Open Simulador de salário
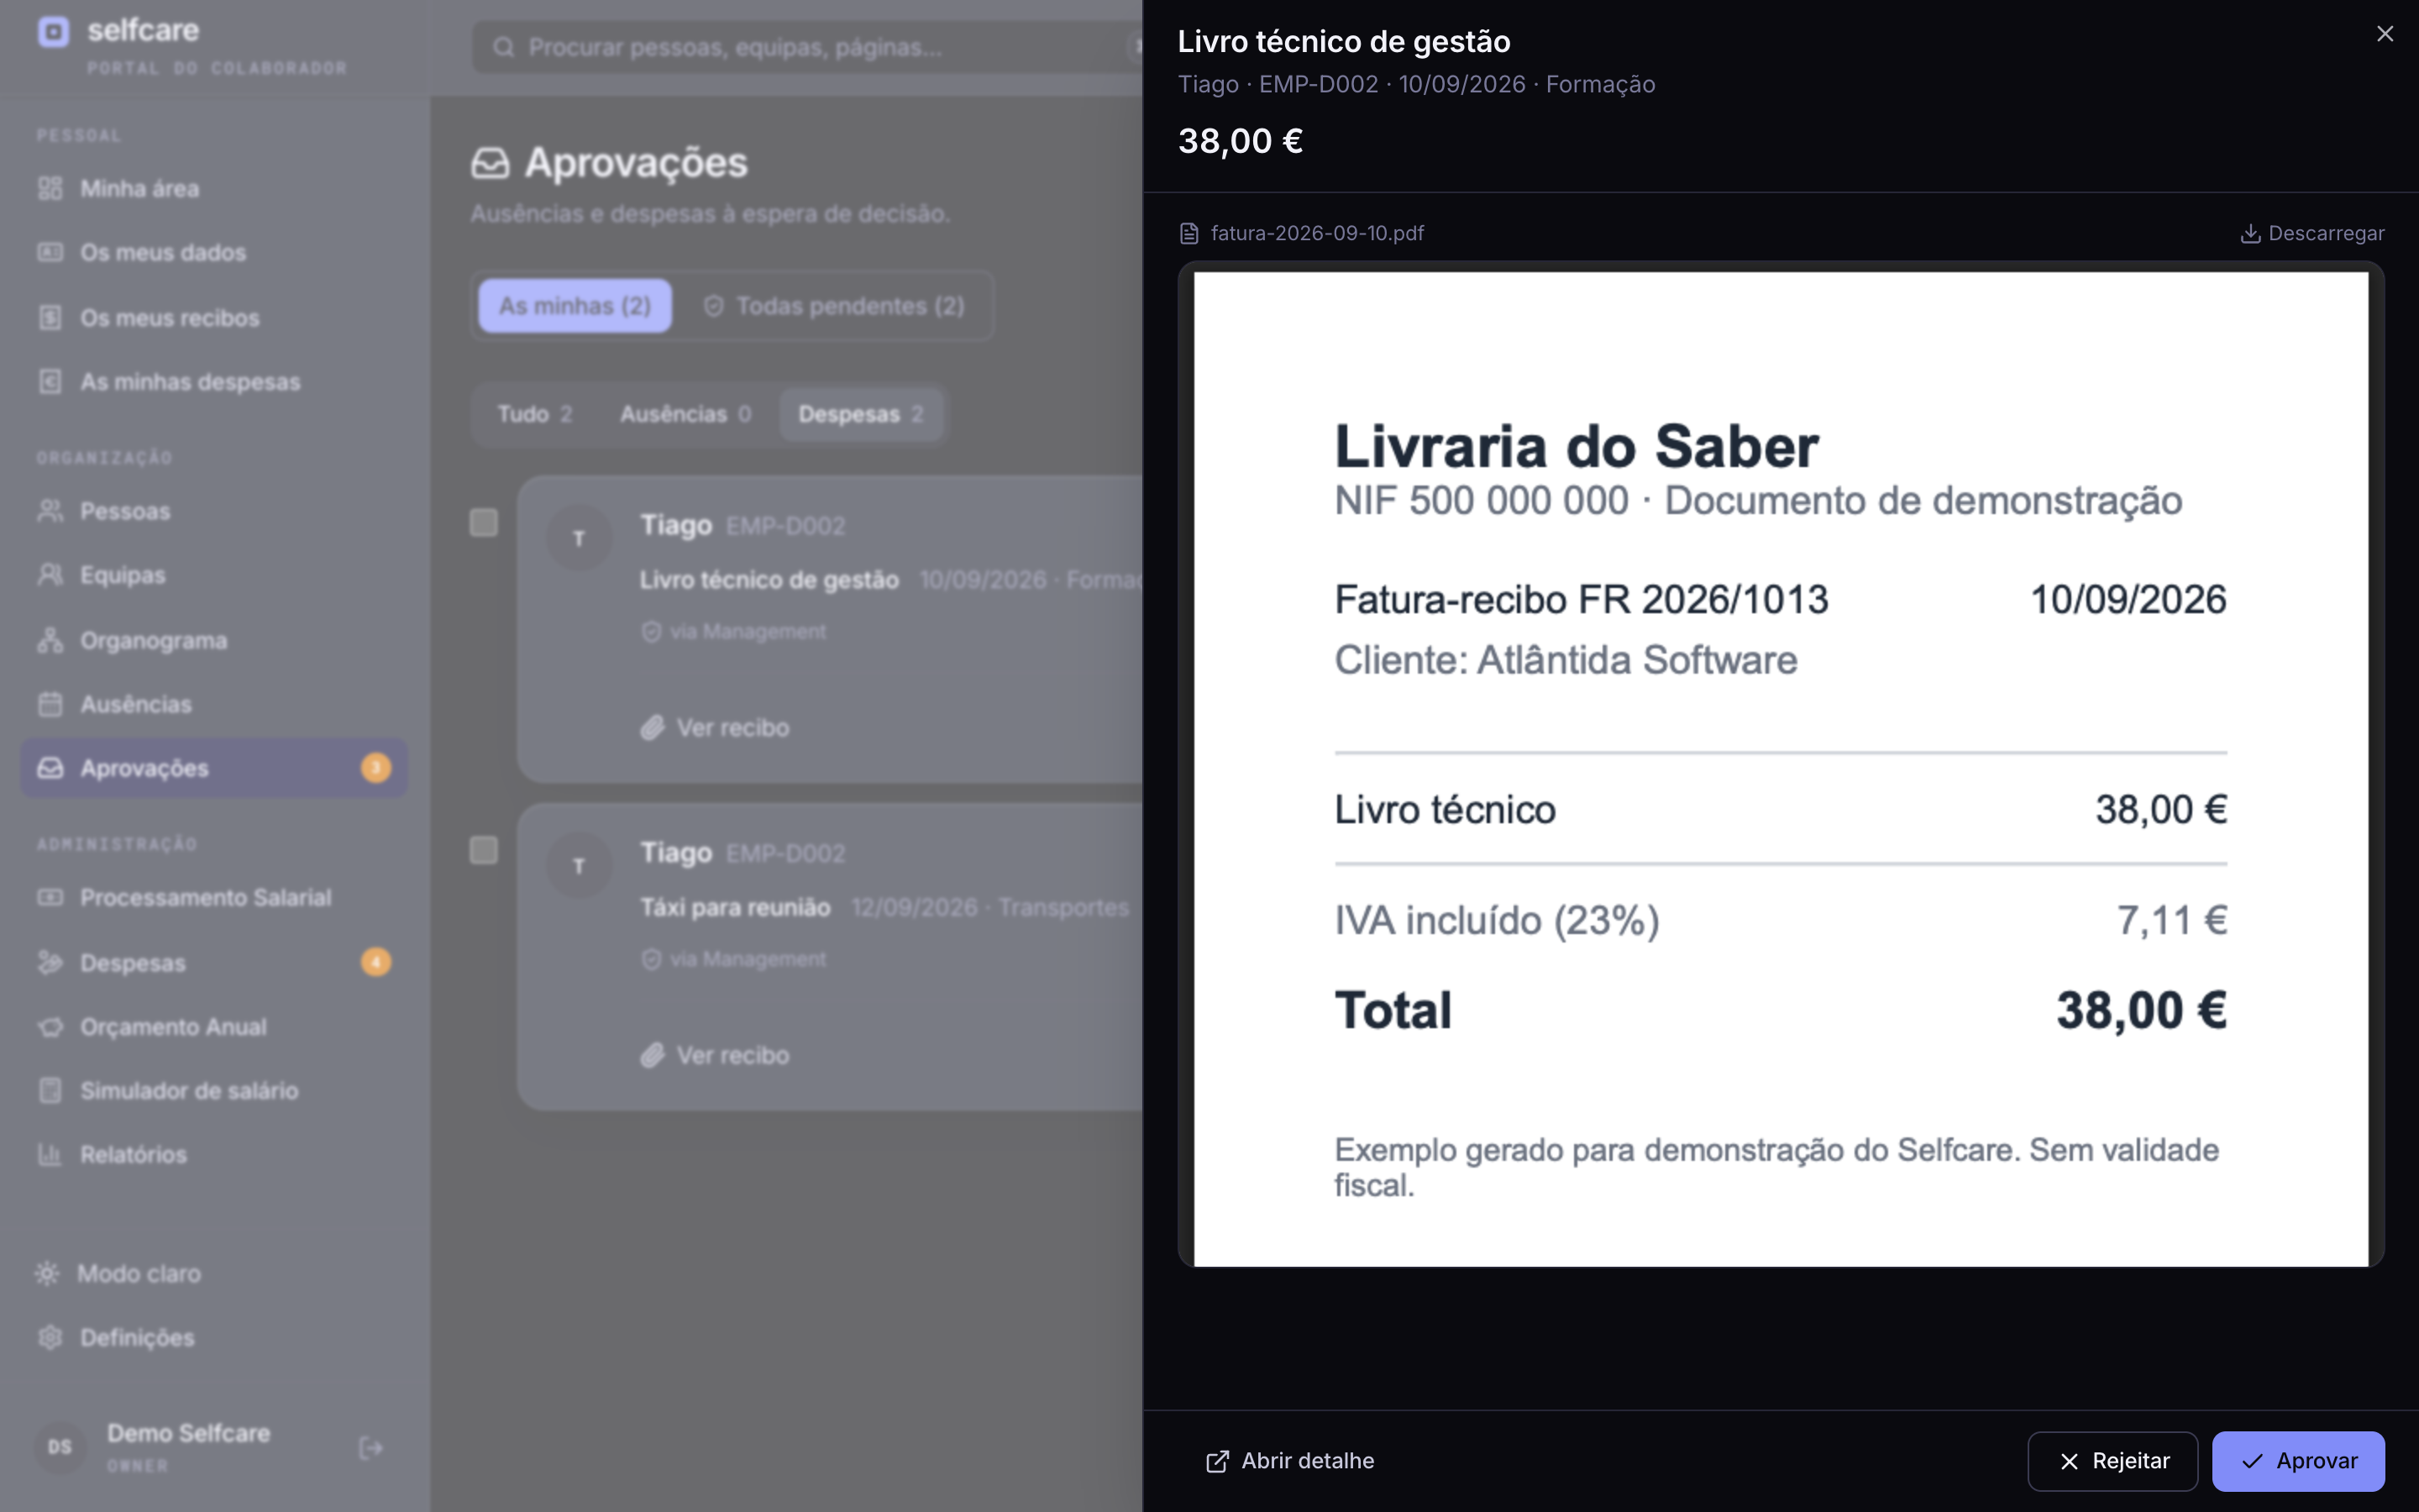 [214, 1090]
